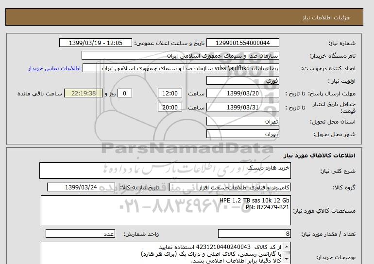The height and width of the screenshot is (264, 374).
Task: Select the section heading اطلاعات کالاهای مورد نیاز
Action: point(320,155)
